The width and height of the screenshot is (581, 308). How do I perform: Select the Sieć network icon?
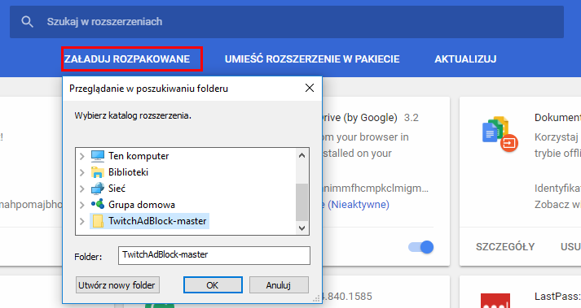(x=98, y=189)
